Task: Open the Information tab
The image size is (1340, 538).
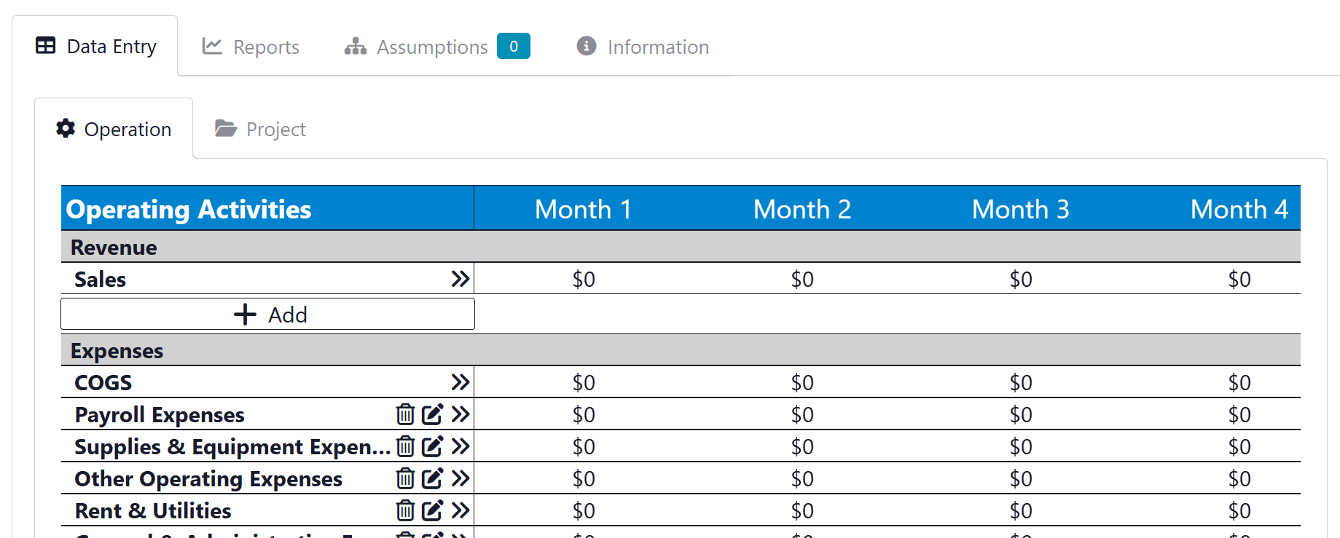Action: (643, 47)
